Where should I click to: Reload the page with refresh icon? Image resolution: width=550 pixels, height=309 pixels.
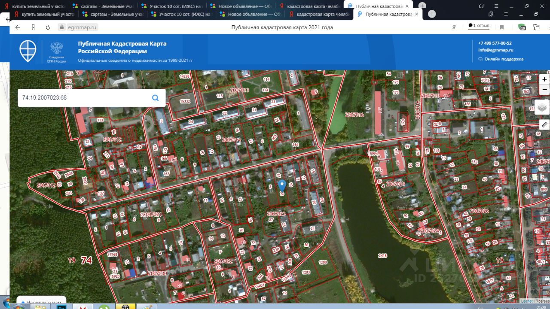[48, 27]
